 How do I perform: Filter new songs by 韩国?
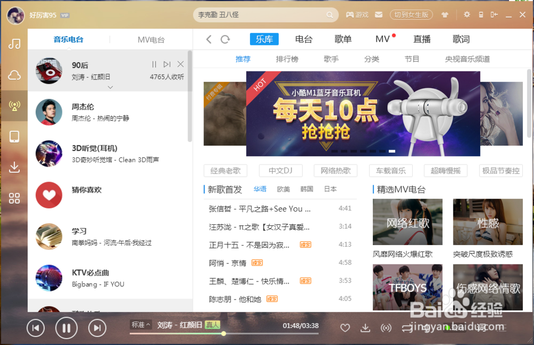pos(307,189)
